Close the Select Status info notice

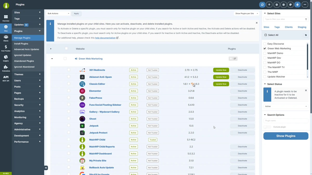click(306, 90)
